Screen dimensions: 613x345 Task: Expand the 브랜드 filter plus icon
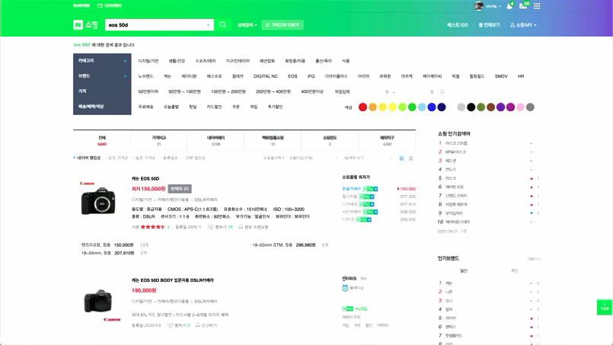[x=125, y=76]
